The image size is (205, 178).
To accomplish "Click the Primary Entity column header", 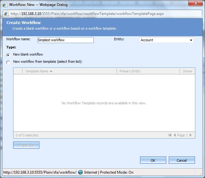I will coord(130,71).
